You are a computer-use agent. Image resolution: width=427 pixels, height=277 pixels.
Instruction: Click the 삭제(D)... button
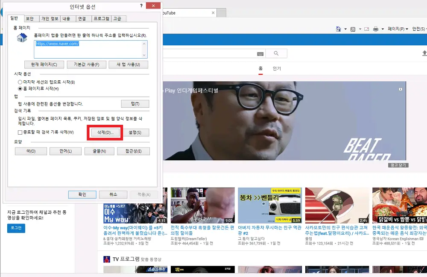click(x=105, y=133)
